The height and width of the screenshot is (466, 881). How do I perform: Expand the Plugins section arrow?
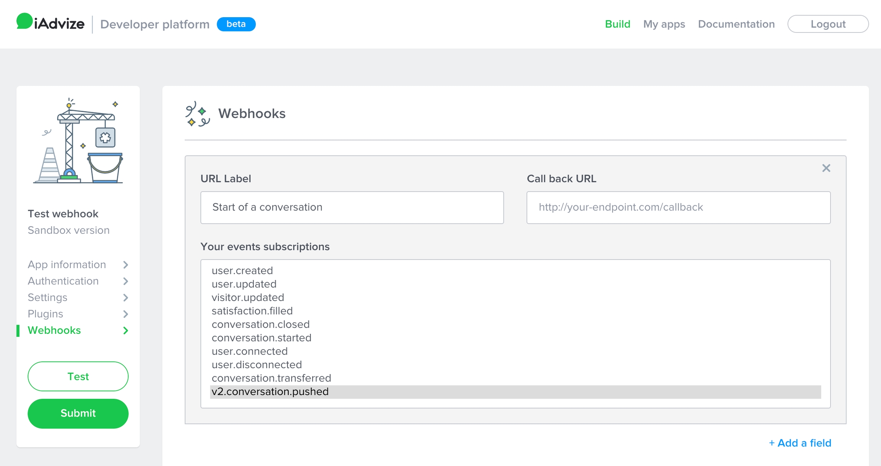pos(126,314)
